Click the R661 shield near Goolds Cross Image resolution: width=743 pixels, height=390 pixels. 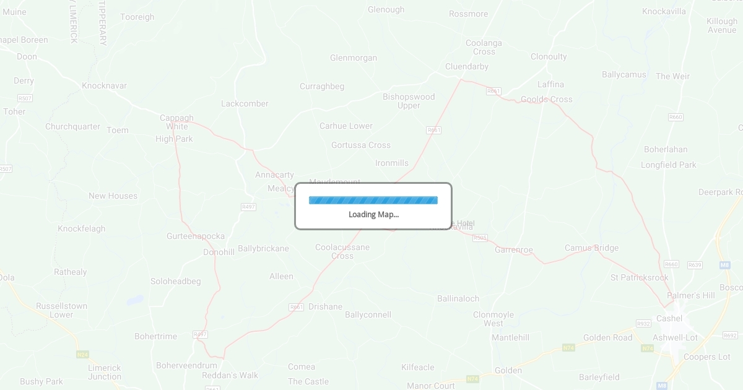point(493,91)
